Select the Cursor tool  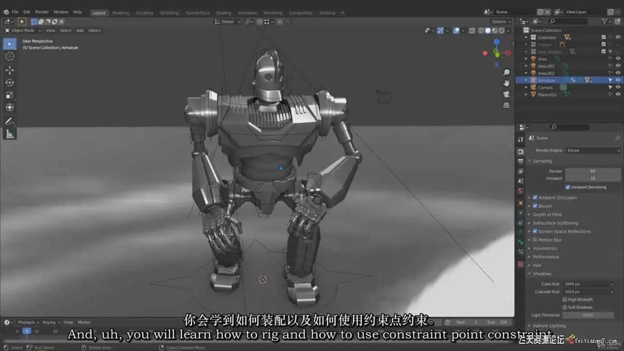pos(10,57)
